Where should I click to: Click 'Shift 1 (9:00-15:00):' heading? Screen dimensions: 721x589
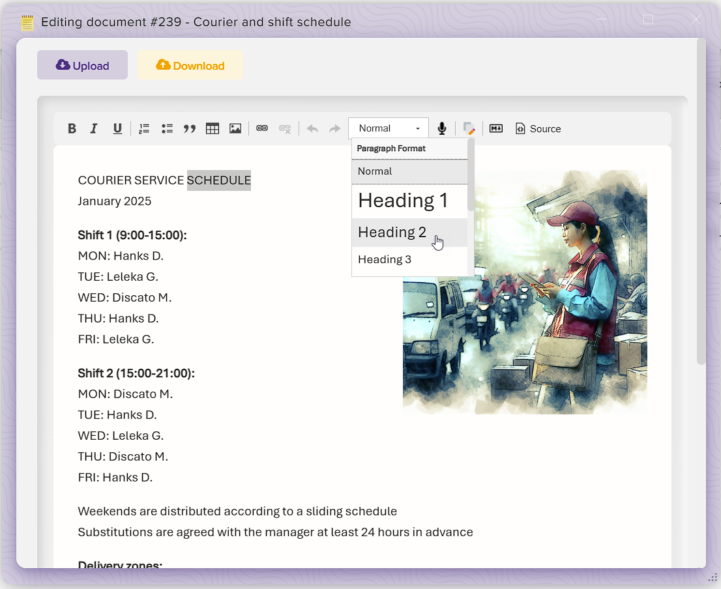point(132,235)
